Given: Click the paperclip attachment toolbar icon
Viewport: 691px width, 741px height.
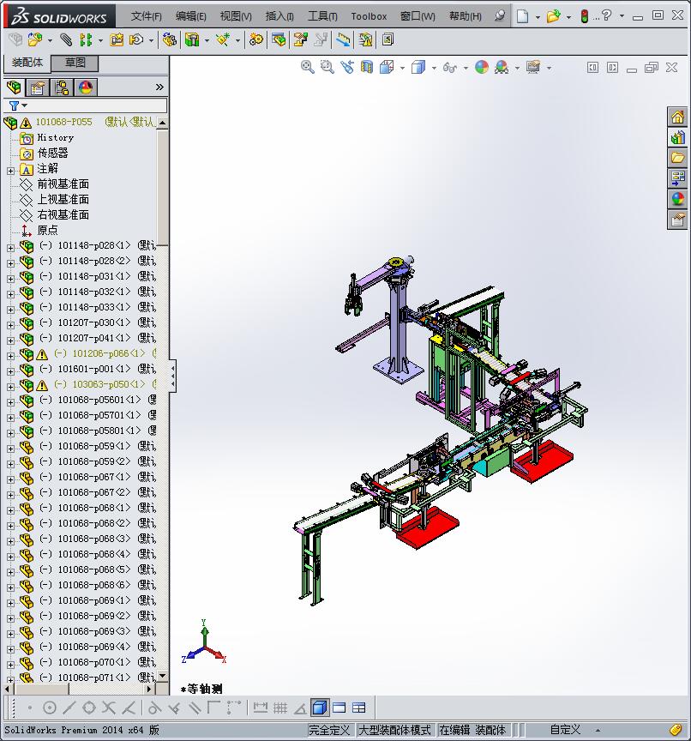Looking at the screenshot, I should tap(66, 39).
